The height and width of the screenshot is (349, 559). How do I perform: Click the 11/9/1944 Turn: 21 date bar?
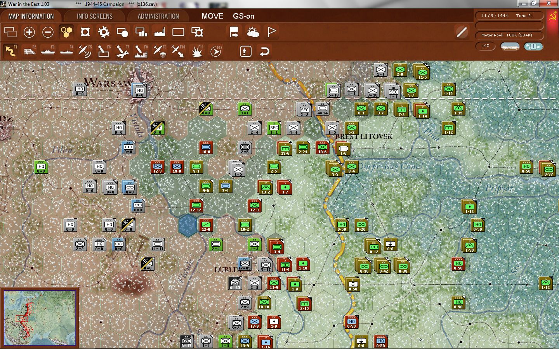tap(509, 16)
